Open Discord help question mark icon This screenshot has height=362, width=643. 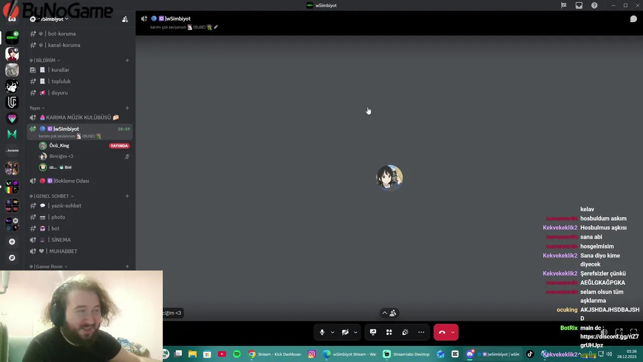594,6
